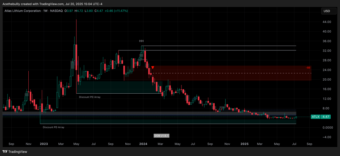Click the red down-triangle marker above the red zone

[153, 68]
